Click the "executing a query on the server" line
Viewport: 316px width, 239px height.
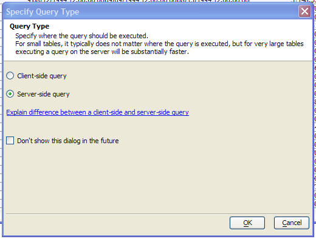102,52
